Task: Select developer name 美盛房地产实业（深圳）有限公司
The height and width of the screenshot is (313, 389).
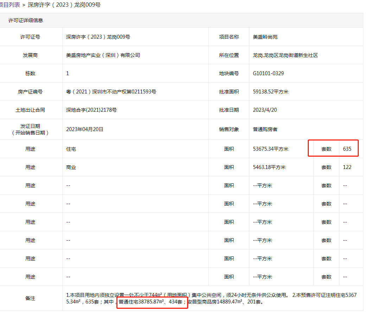Action: click(103, 55)
